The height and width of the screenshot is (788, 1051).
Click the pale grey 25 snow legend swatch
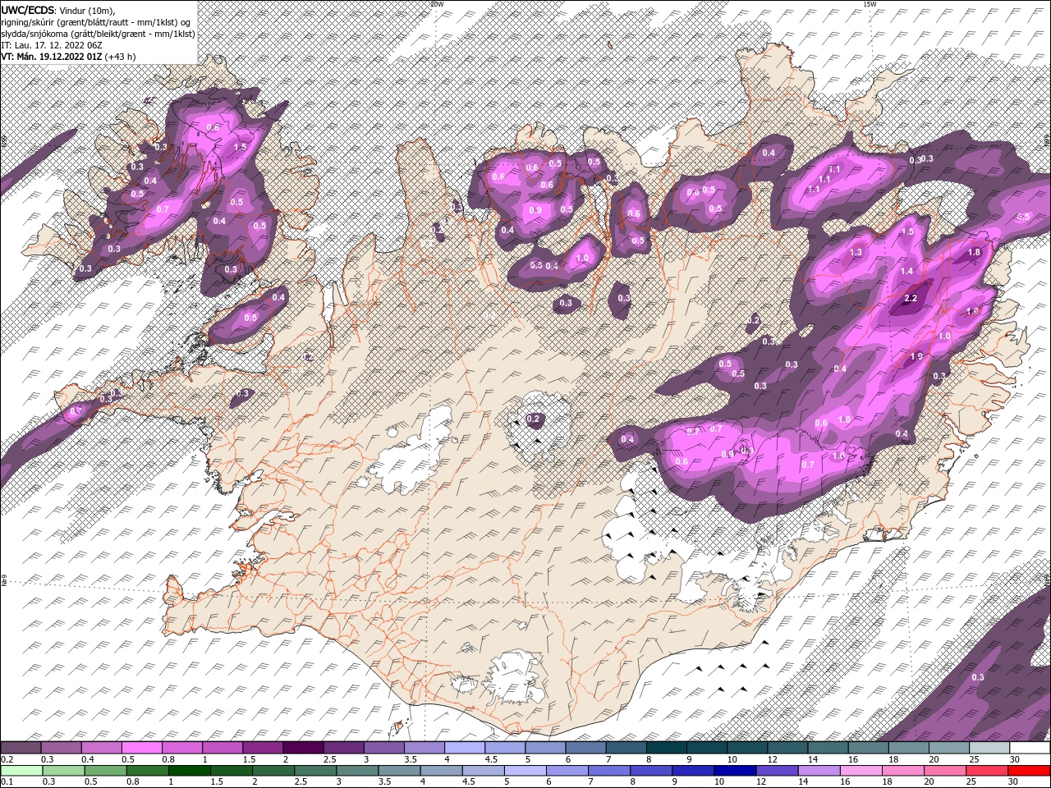coord(989,747)
